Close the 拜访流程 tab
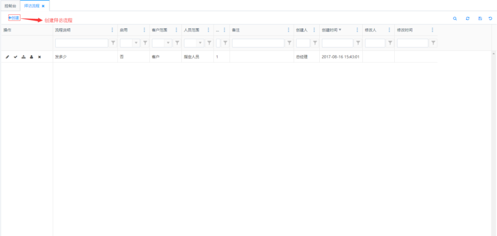 (43, 6)
